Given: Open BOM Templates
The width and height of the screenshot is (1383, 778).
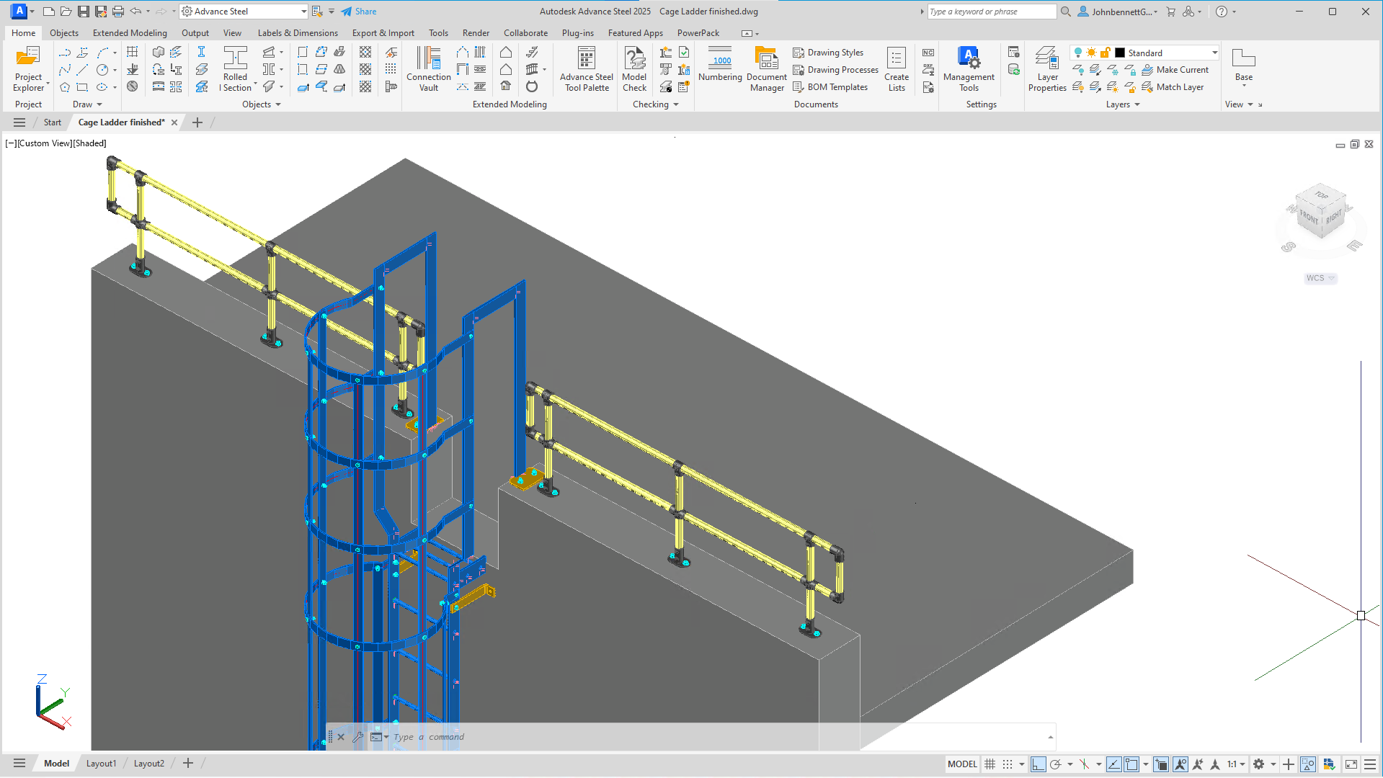Looking at the screenshot, I should coord(830,87).
